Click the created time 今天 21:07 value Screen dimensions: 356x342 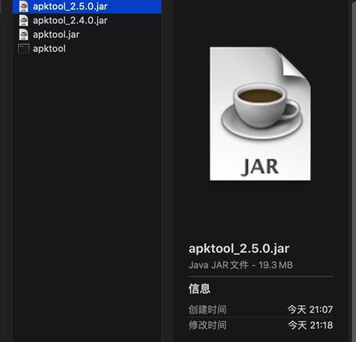point(310,310)
